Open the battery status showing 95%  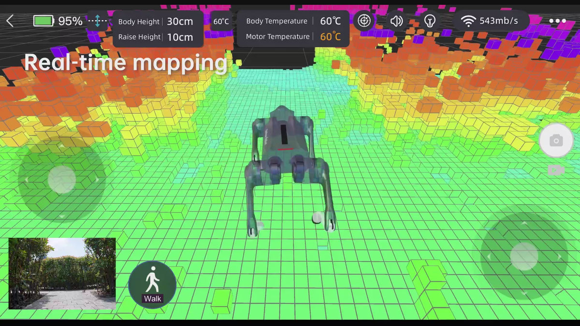(58, 21)
